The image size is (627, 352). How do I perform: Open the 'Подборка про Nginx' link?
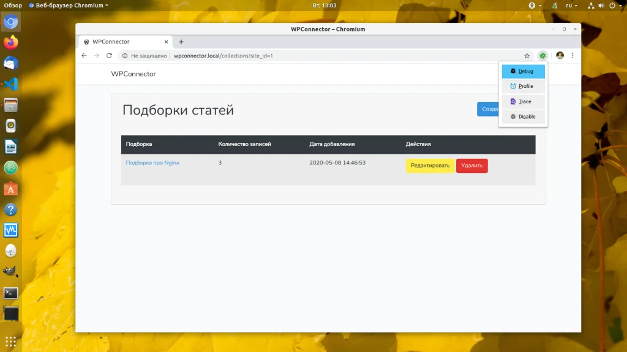coord(152,163)
